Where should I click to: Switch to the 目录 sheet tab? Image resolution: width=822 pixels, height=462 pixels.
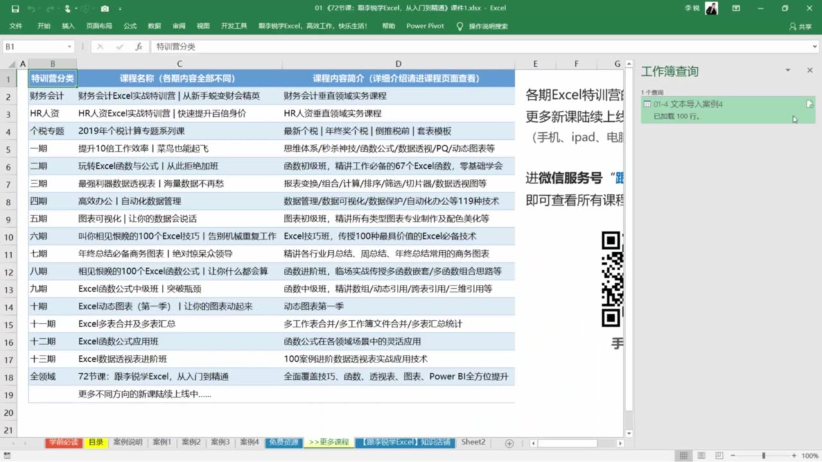(x=96, y=442)
